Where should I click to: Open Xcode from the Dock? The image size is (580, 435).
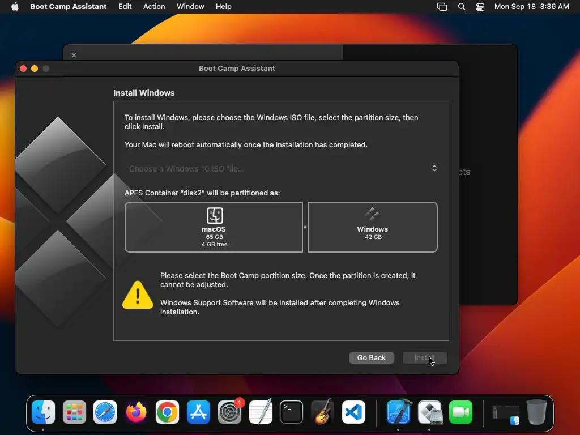(x=399, y=412)
